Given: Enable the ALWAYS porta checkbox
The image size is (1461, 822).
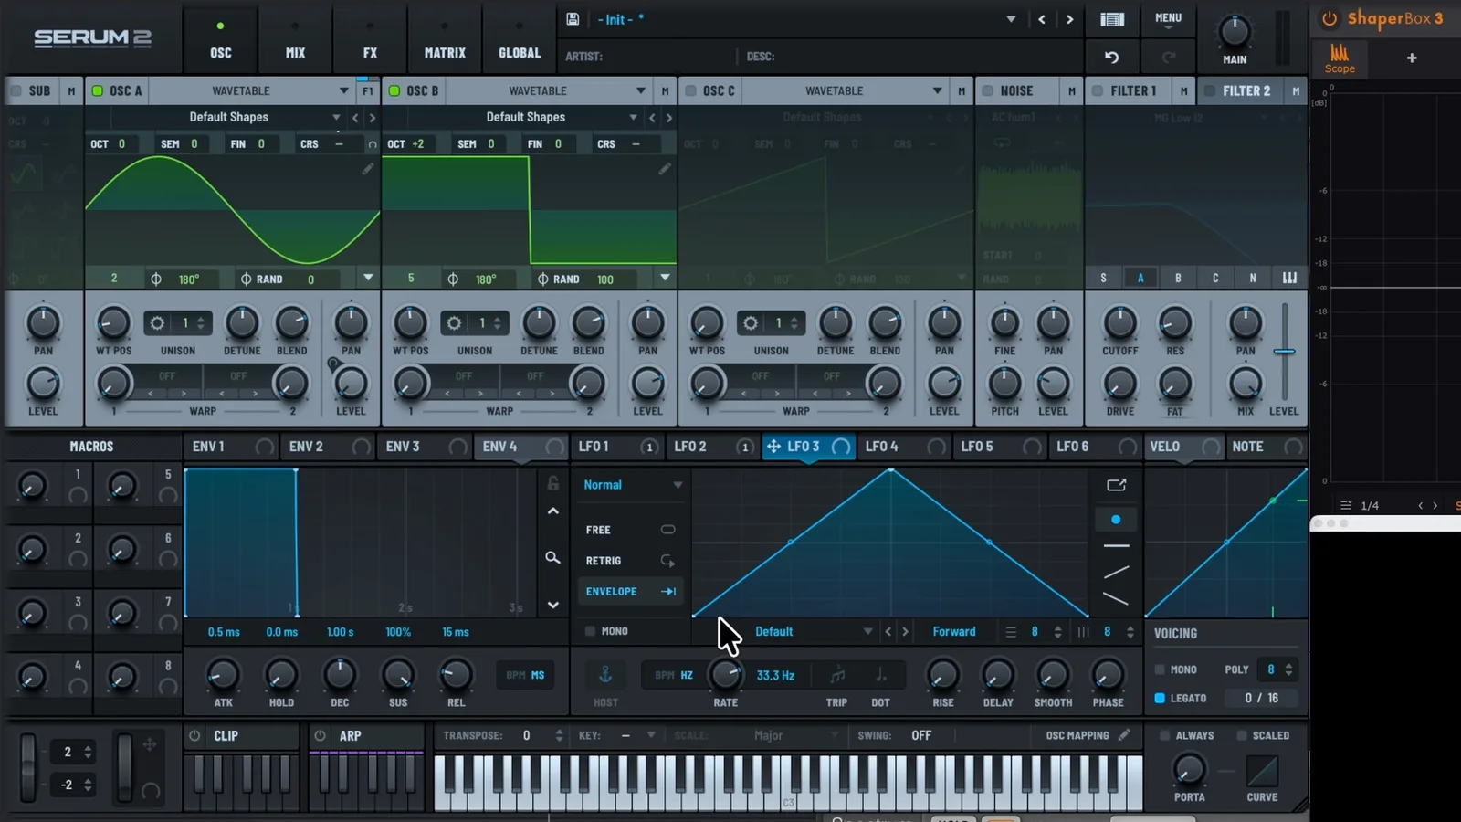Looking at the screenshot, I should pos(1164,735).
